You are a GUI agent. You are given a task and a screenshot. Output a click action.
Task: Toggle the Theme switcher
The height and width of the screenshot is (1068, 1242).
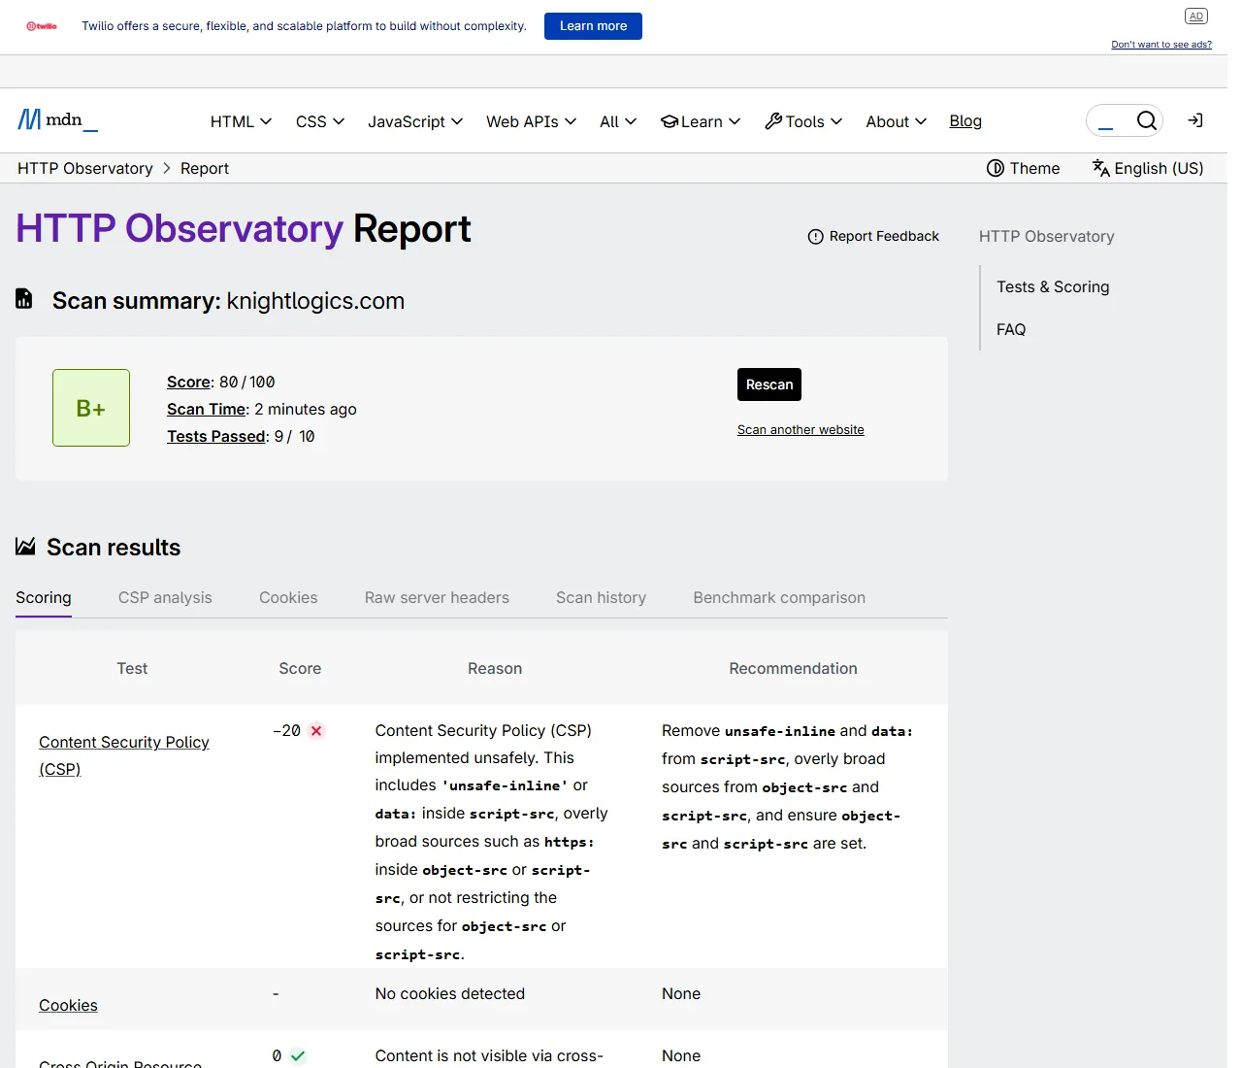[1023, 168]
